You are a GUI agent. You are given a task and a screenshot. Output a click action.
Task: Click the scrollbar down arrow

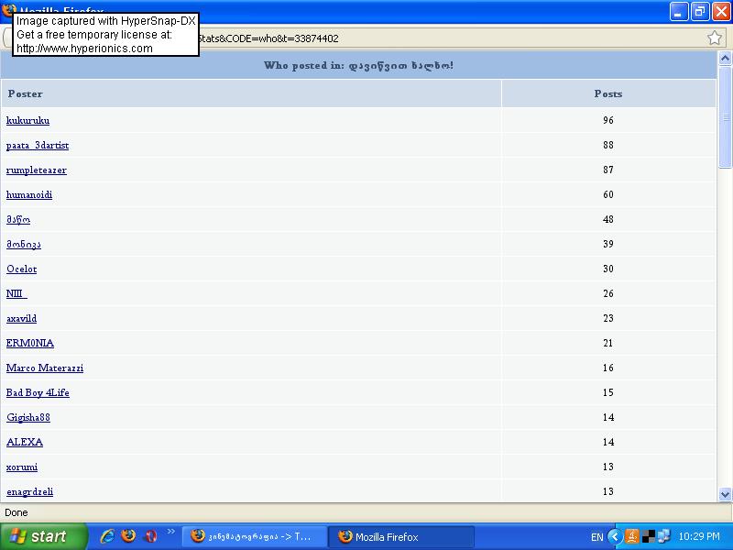pos(725,494)
